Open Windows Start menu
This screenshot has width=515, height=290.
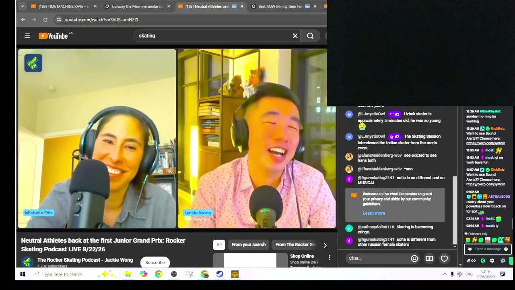[23, 274]
